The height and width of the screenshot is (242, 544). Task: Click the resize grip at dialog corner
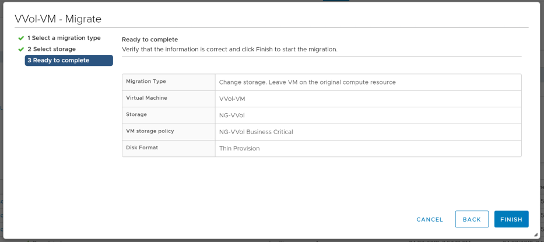coord(536,234)
